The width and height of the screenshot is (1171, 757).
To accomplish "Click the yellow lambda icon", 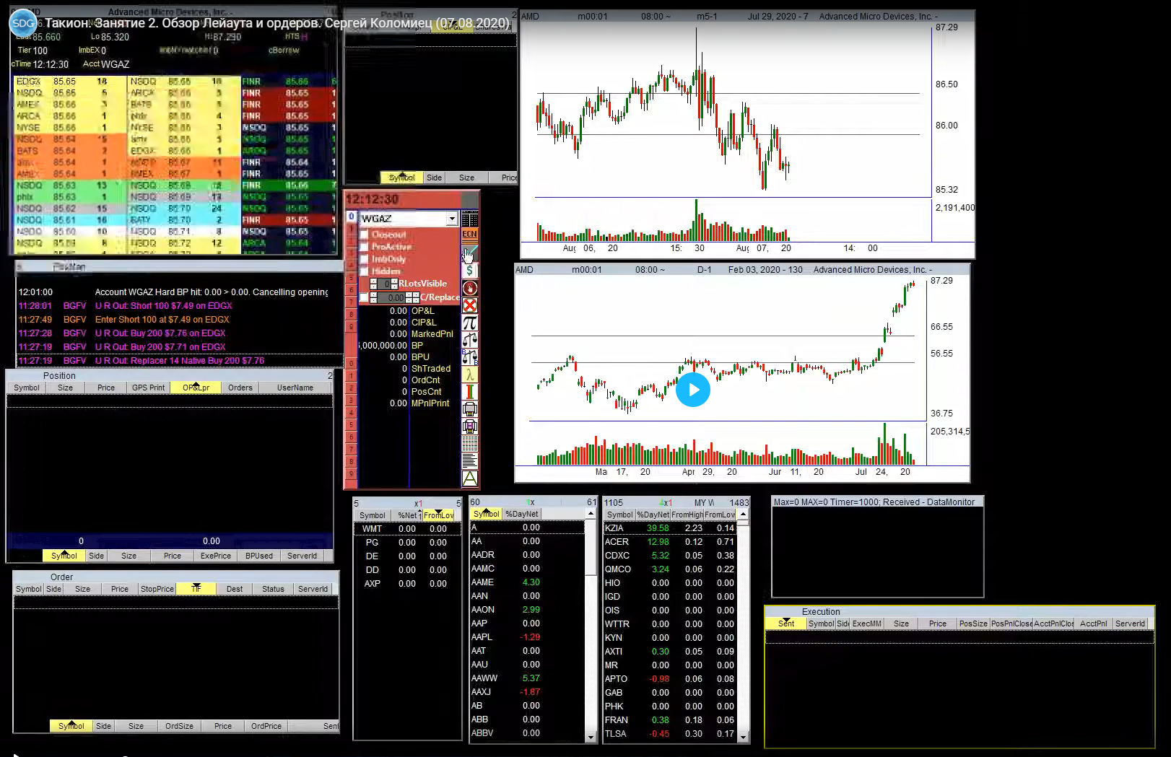I will (x=469, y=375).
